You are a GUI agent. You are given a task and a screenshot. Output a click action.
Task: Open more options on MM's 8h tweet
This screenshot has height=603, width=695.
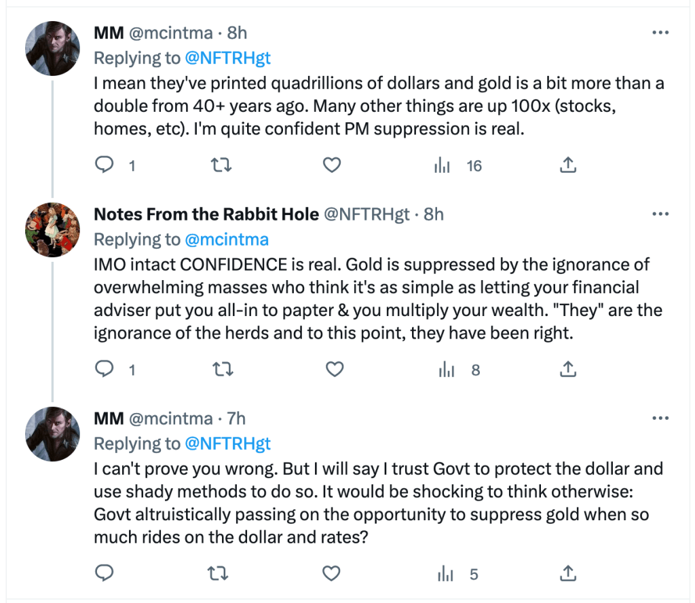tap(660, 33)
